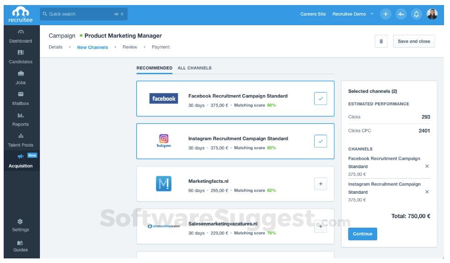Image resolution: width=450 pixels, height=263 pixels.
Task: Go to Details step
Action: click(x=56, y=47)
